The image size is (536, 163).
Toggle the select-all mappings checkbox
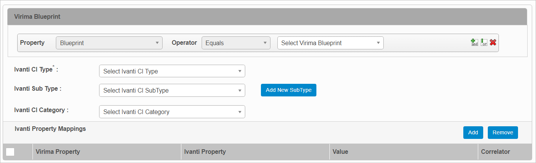click(10, 152)
